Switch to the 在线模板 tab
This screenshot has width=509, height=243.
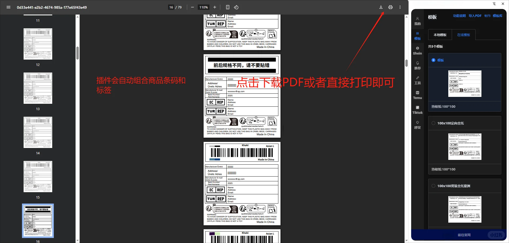click(463, 35)
